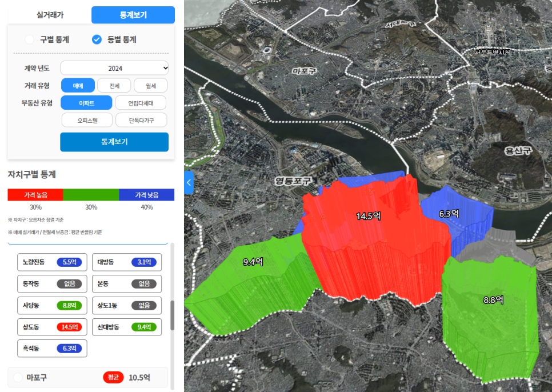Collapse the side panel with the arrow handle
The image size is (552, 392).
pyautogui.click(x=189, y=182)
